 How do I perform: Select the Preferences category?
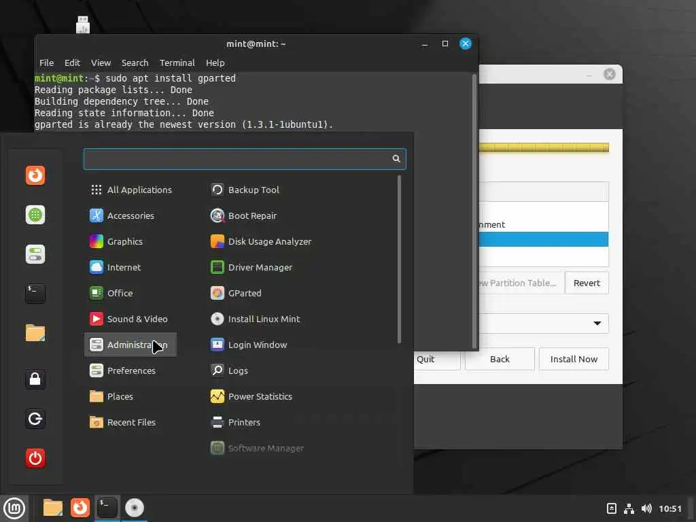tap(130, 370)
